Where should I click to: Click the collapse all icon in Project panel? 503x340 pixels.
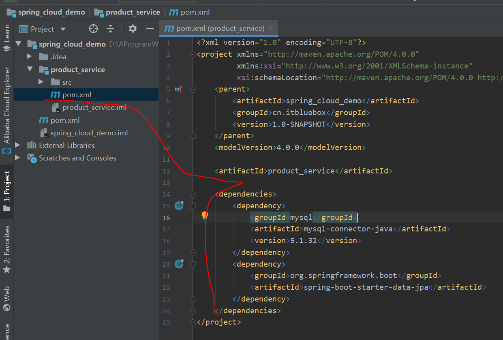111,29
